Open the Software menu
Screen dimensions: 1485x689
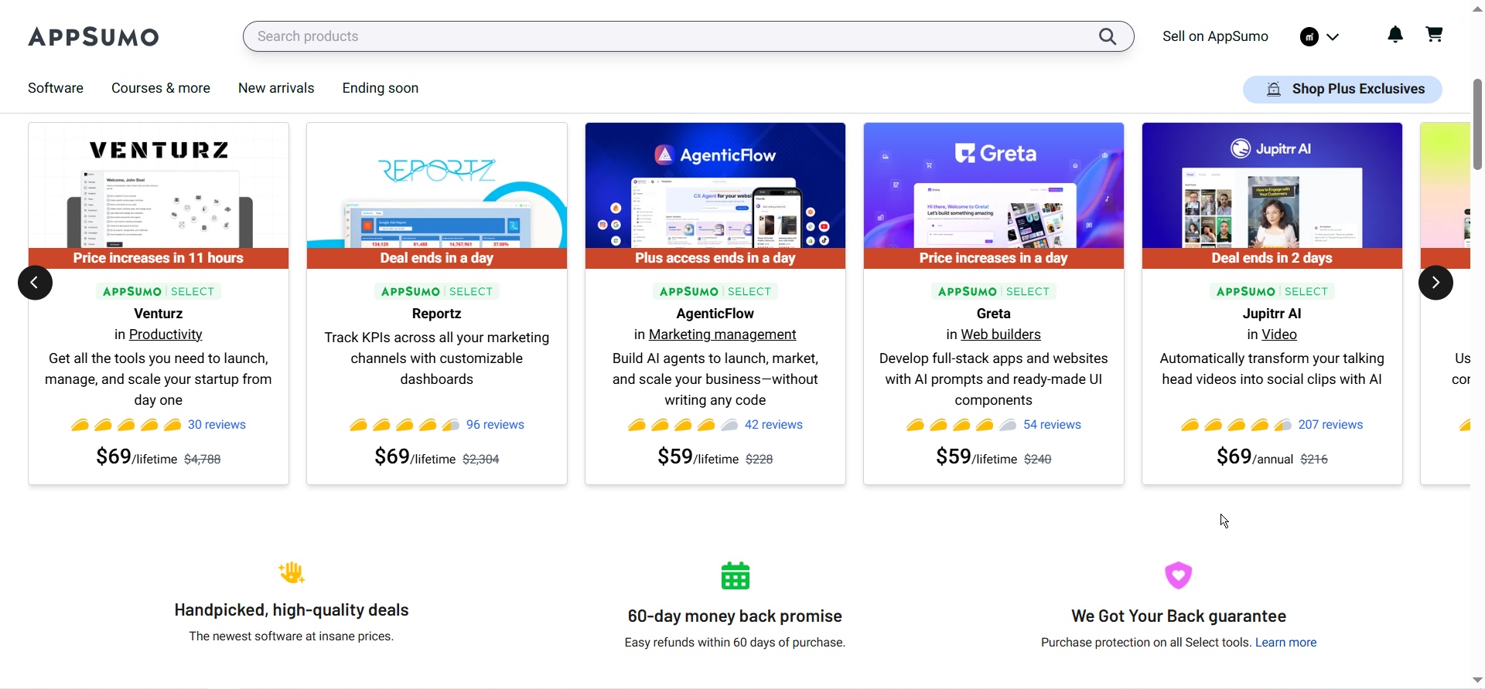[x=56, y=88]
